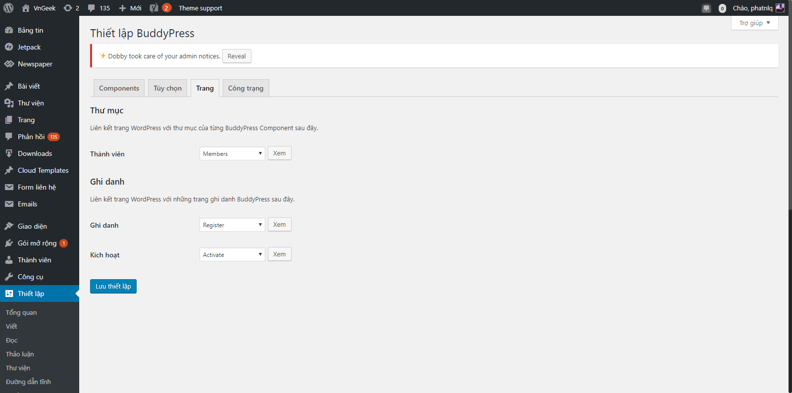Open the Gói mở rộng plugins icon
Image resolution: width=792 pixels, height=393 pixels.
9,243
